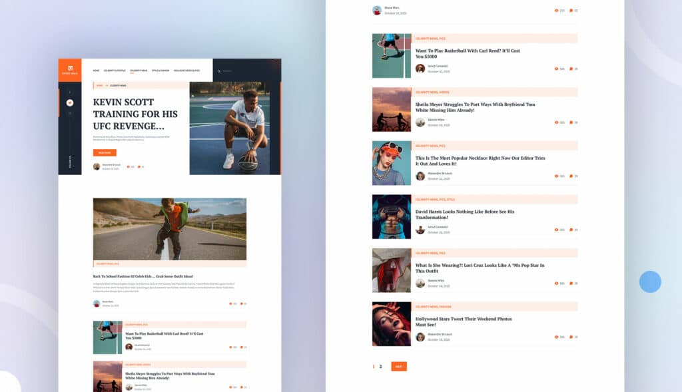Go to page 2 using the pagination numbers

point(380,366)
